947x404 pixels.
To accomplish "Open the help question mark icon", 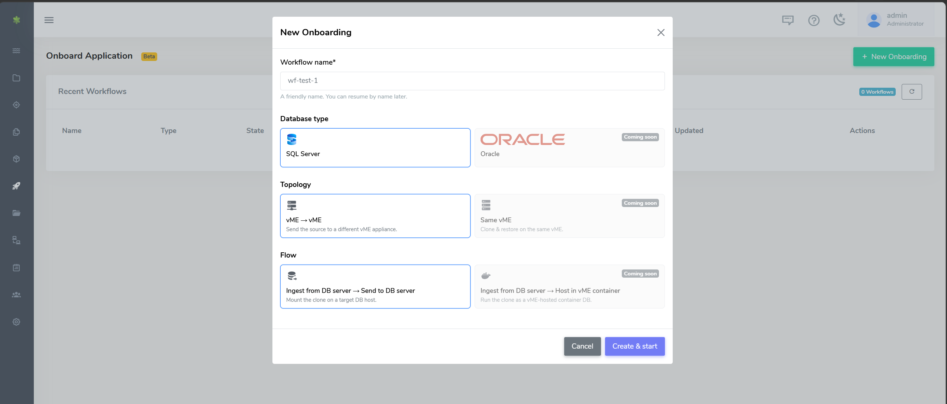I will point(814,20).
